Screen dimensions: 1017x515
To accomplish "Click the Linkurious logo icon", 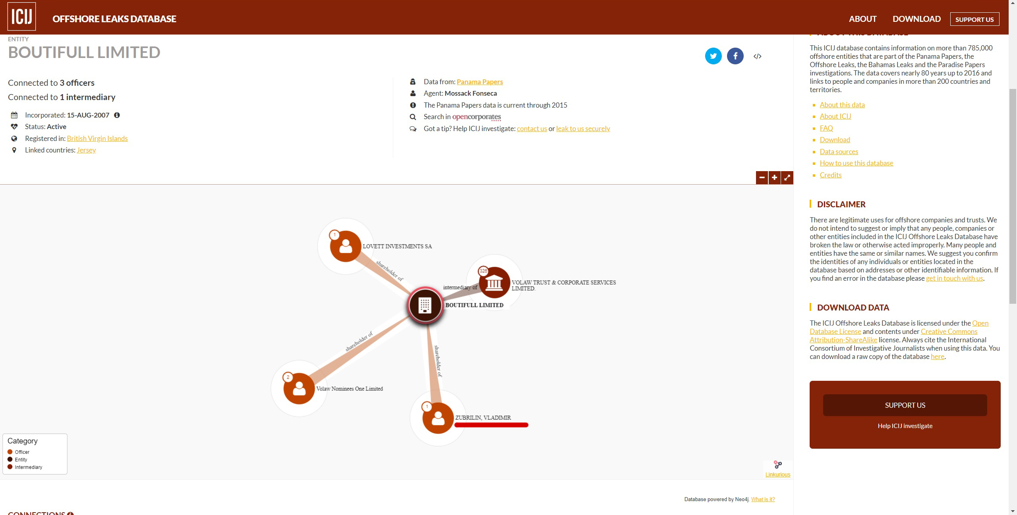I will pos(778,465).
